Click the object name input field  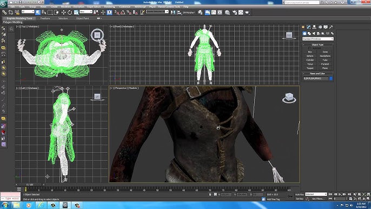[316, 79]
